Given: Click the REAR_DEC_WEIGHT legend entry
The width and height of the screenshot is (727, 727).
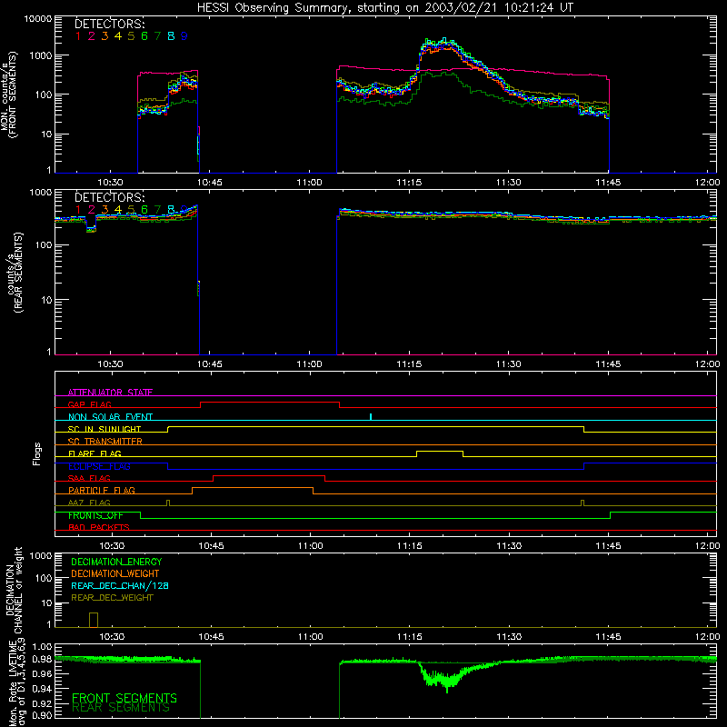Looking at the screenshot, I should 112,598.
